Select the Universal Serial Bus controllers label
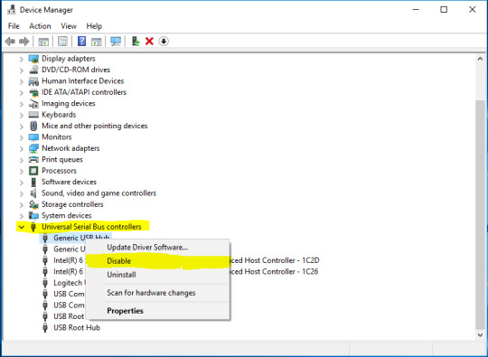This screenshot has height=357, width=488. coord(91,227)
